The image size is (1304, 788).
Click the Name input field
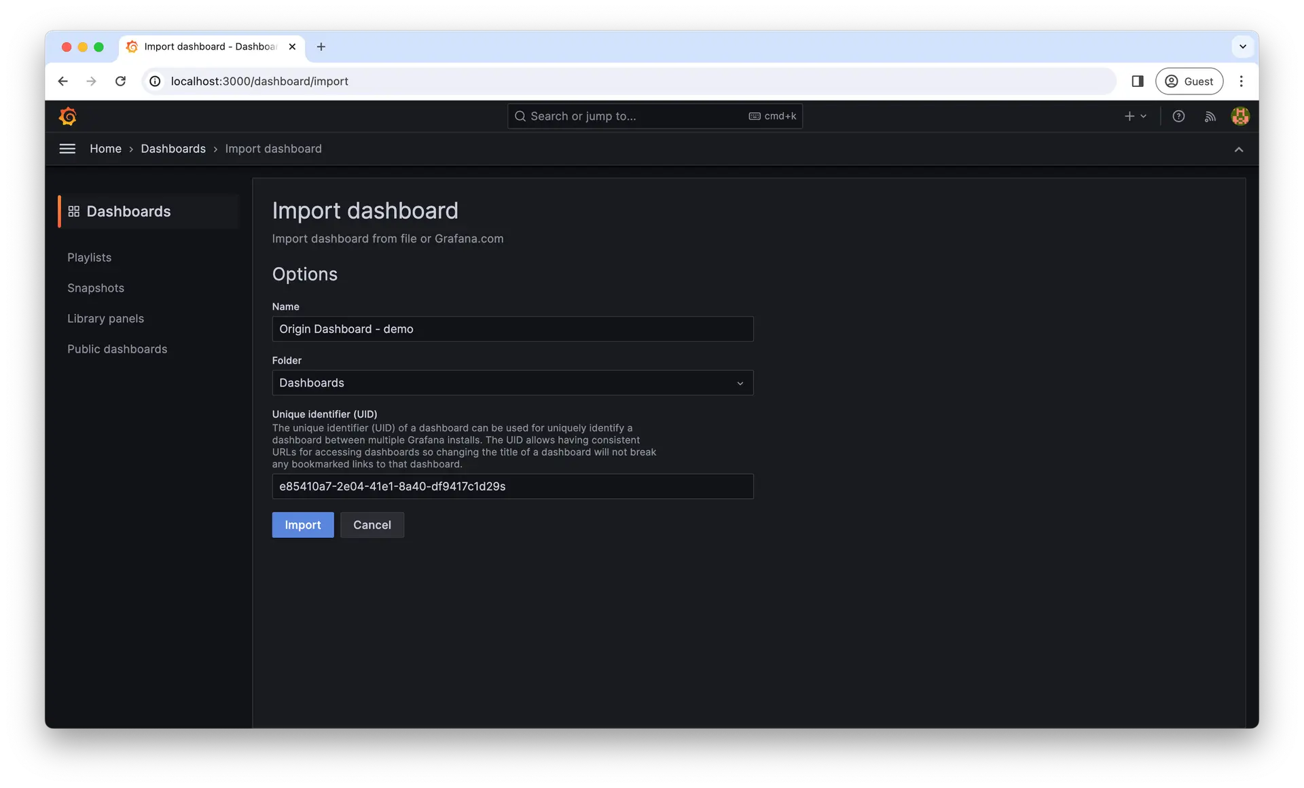[513, 329]
